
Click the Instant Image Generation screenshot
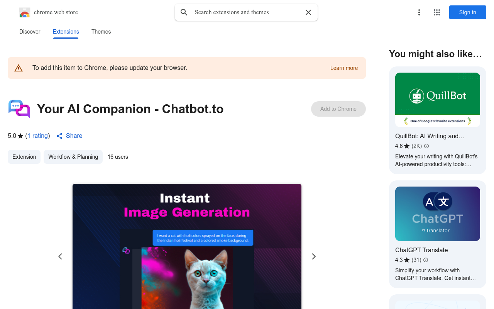point(187,246)
